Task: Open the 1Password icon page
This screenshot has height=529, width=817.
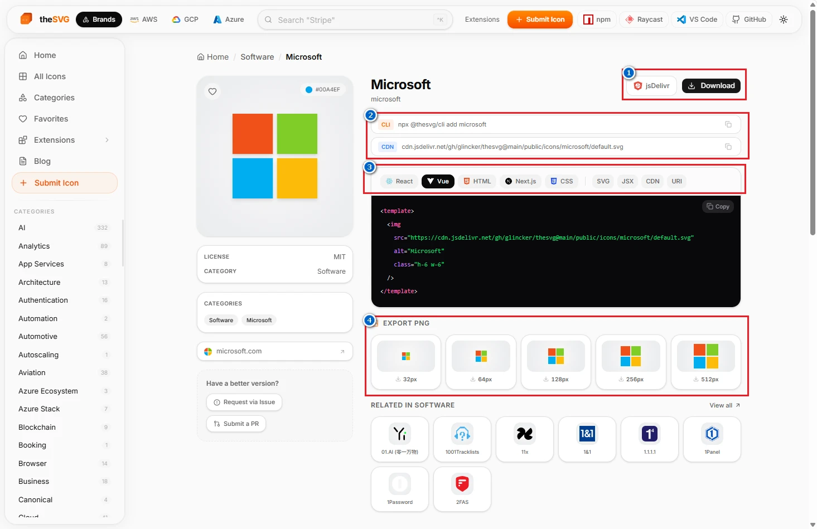Action: pyautogui.click(x=400, y=489)
